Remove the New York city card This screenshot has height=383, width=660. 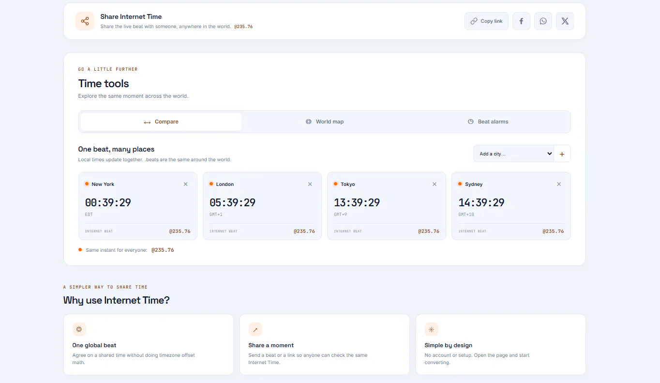pyautogui.click(x=186, y=184)
